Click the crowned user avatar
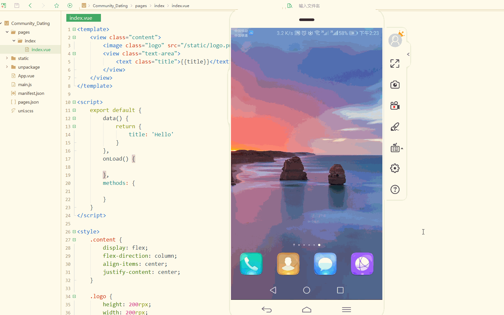The height and width of the screenshot is (315, 504). point(395,40)
